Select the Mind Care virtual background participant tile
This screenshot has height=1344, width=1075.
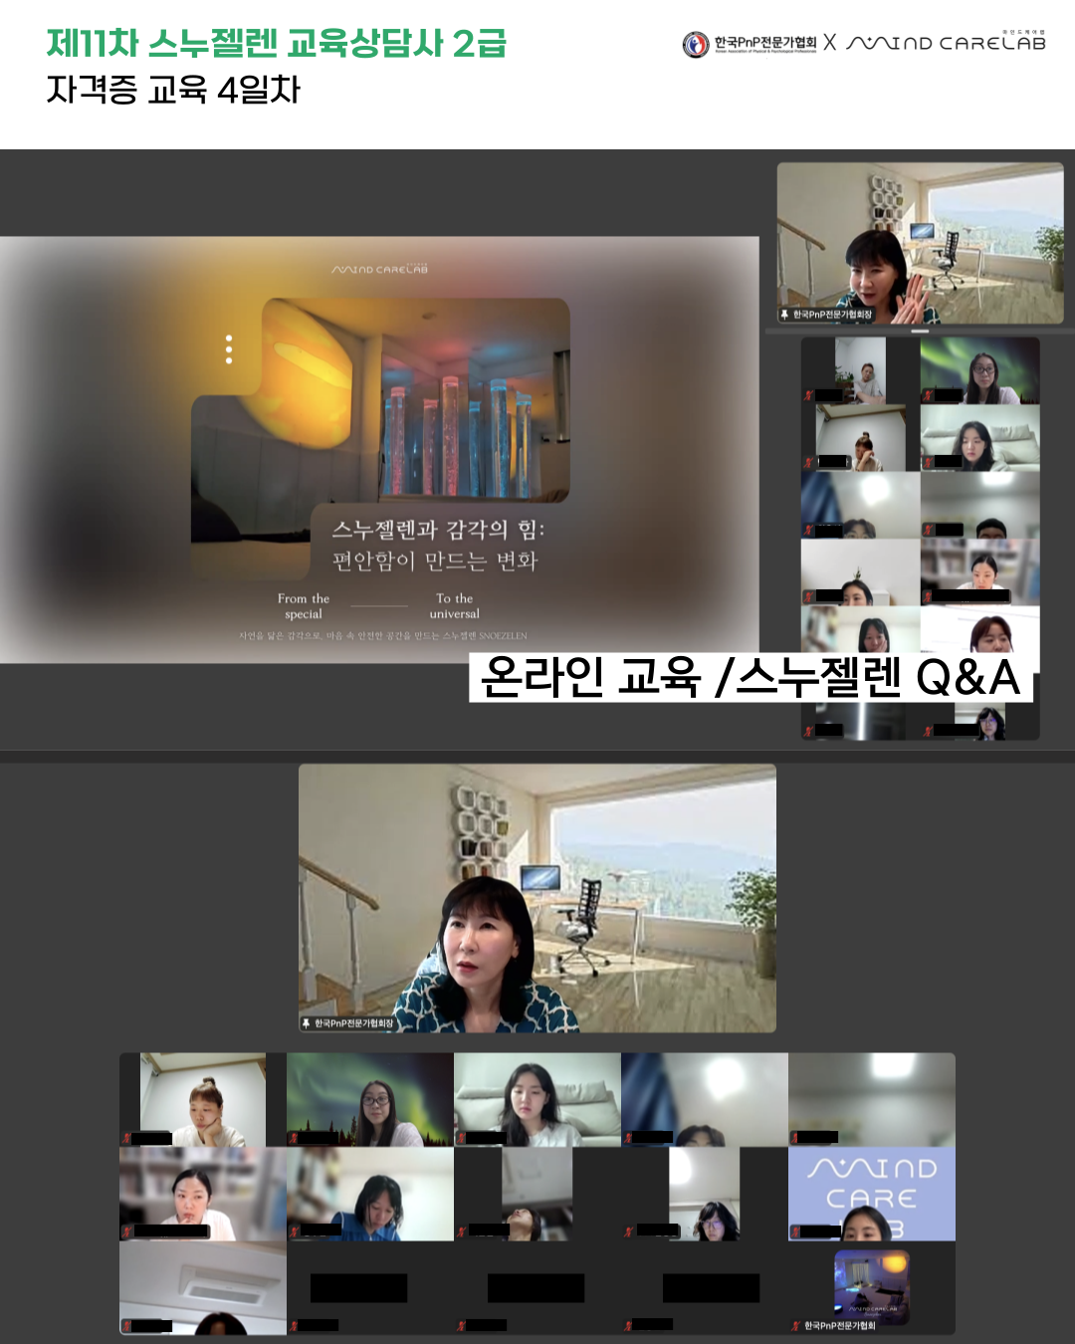click(872, 1194)
